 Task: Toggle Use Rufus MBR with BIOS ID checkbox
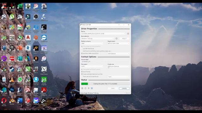pos(82,53)
